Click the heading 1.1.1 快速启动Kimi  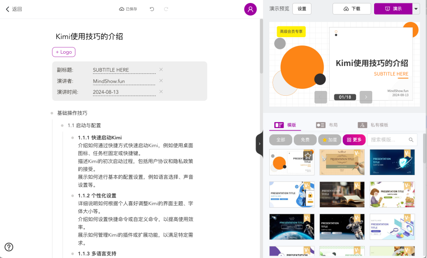(100, 138)
